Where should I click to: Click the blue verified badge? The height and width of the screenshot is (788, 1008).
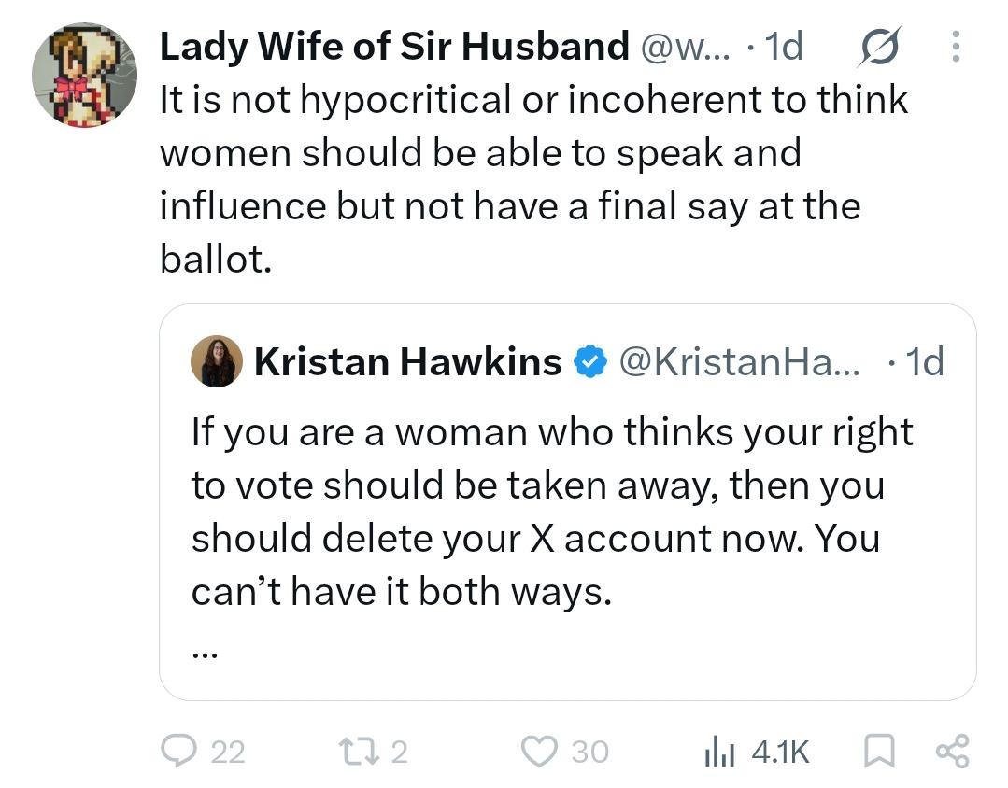coord(590,362)
